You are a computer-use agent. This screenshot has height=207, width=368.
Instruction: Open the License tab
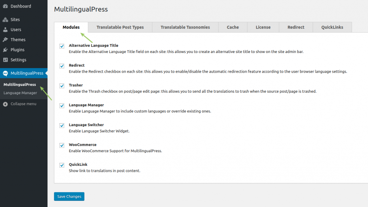(x=263, y=27)
